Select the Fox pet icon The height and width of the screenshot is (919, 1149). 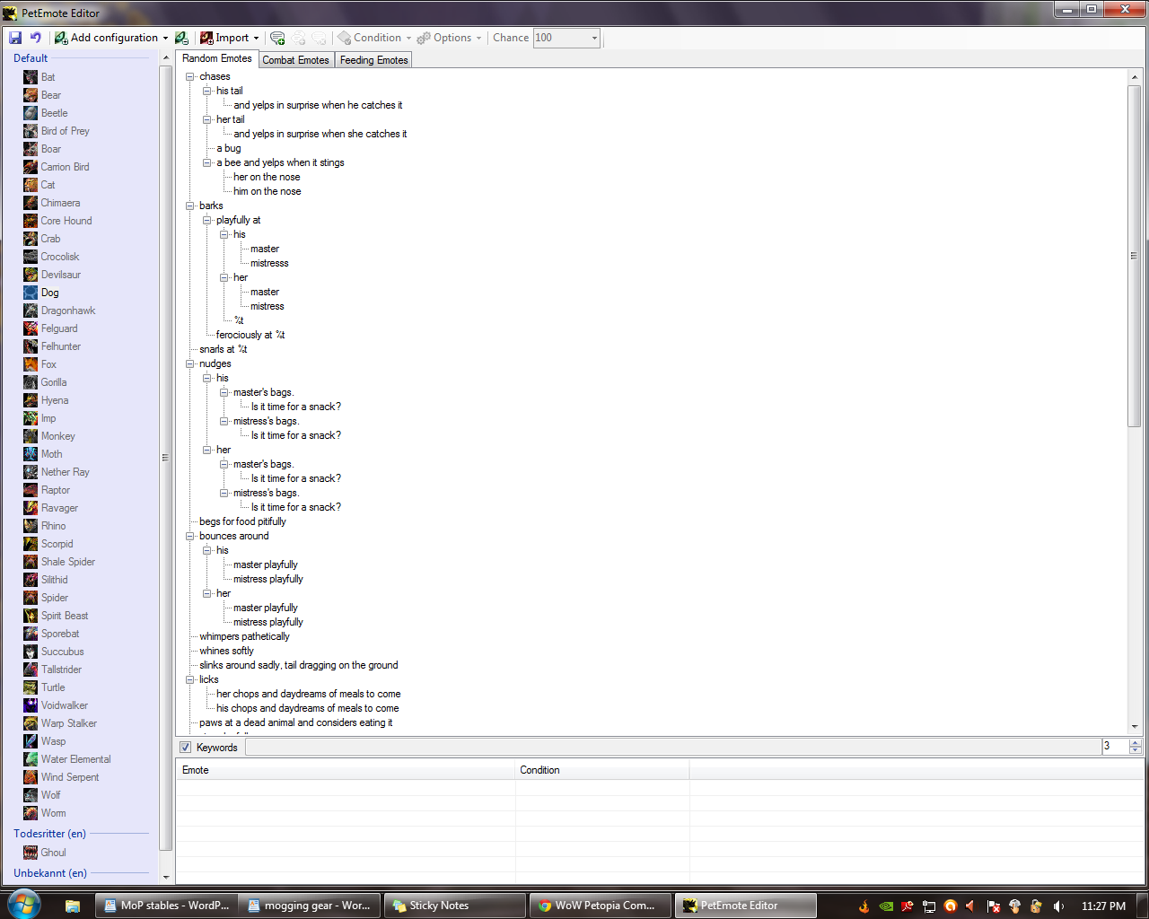[31, 364]
